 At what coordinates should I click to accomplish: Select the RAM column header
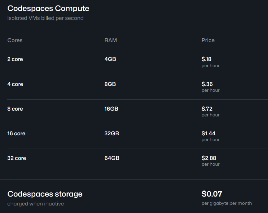tap(110, 40)
